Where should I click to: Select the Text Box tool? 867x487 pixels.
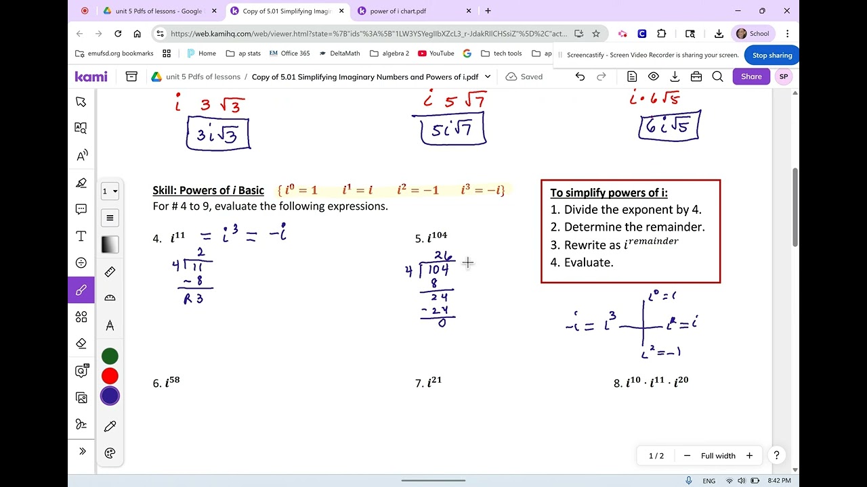tap(81, 236)
